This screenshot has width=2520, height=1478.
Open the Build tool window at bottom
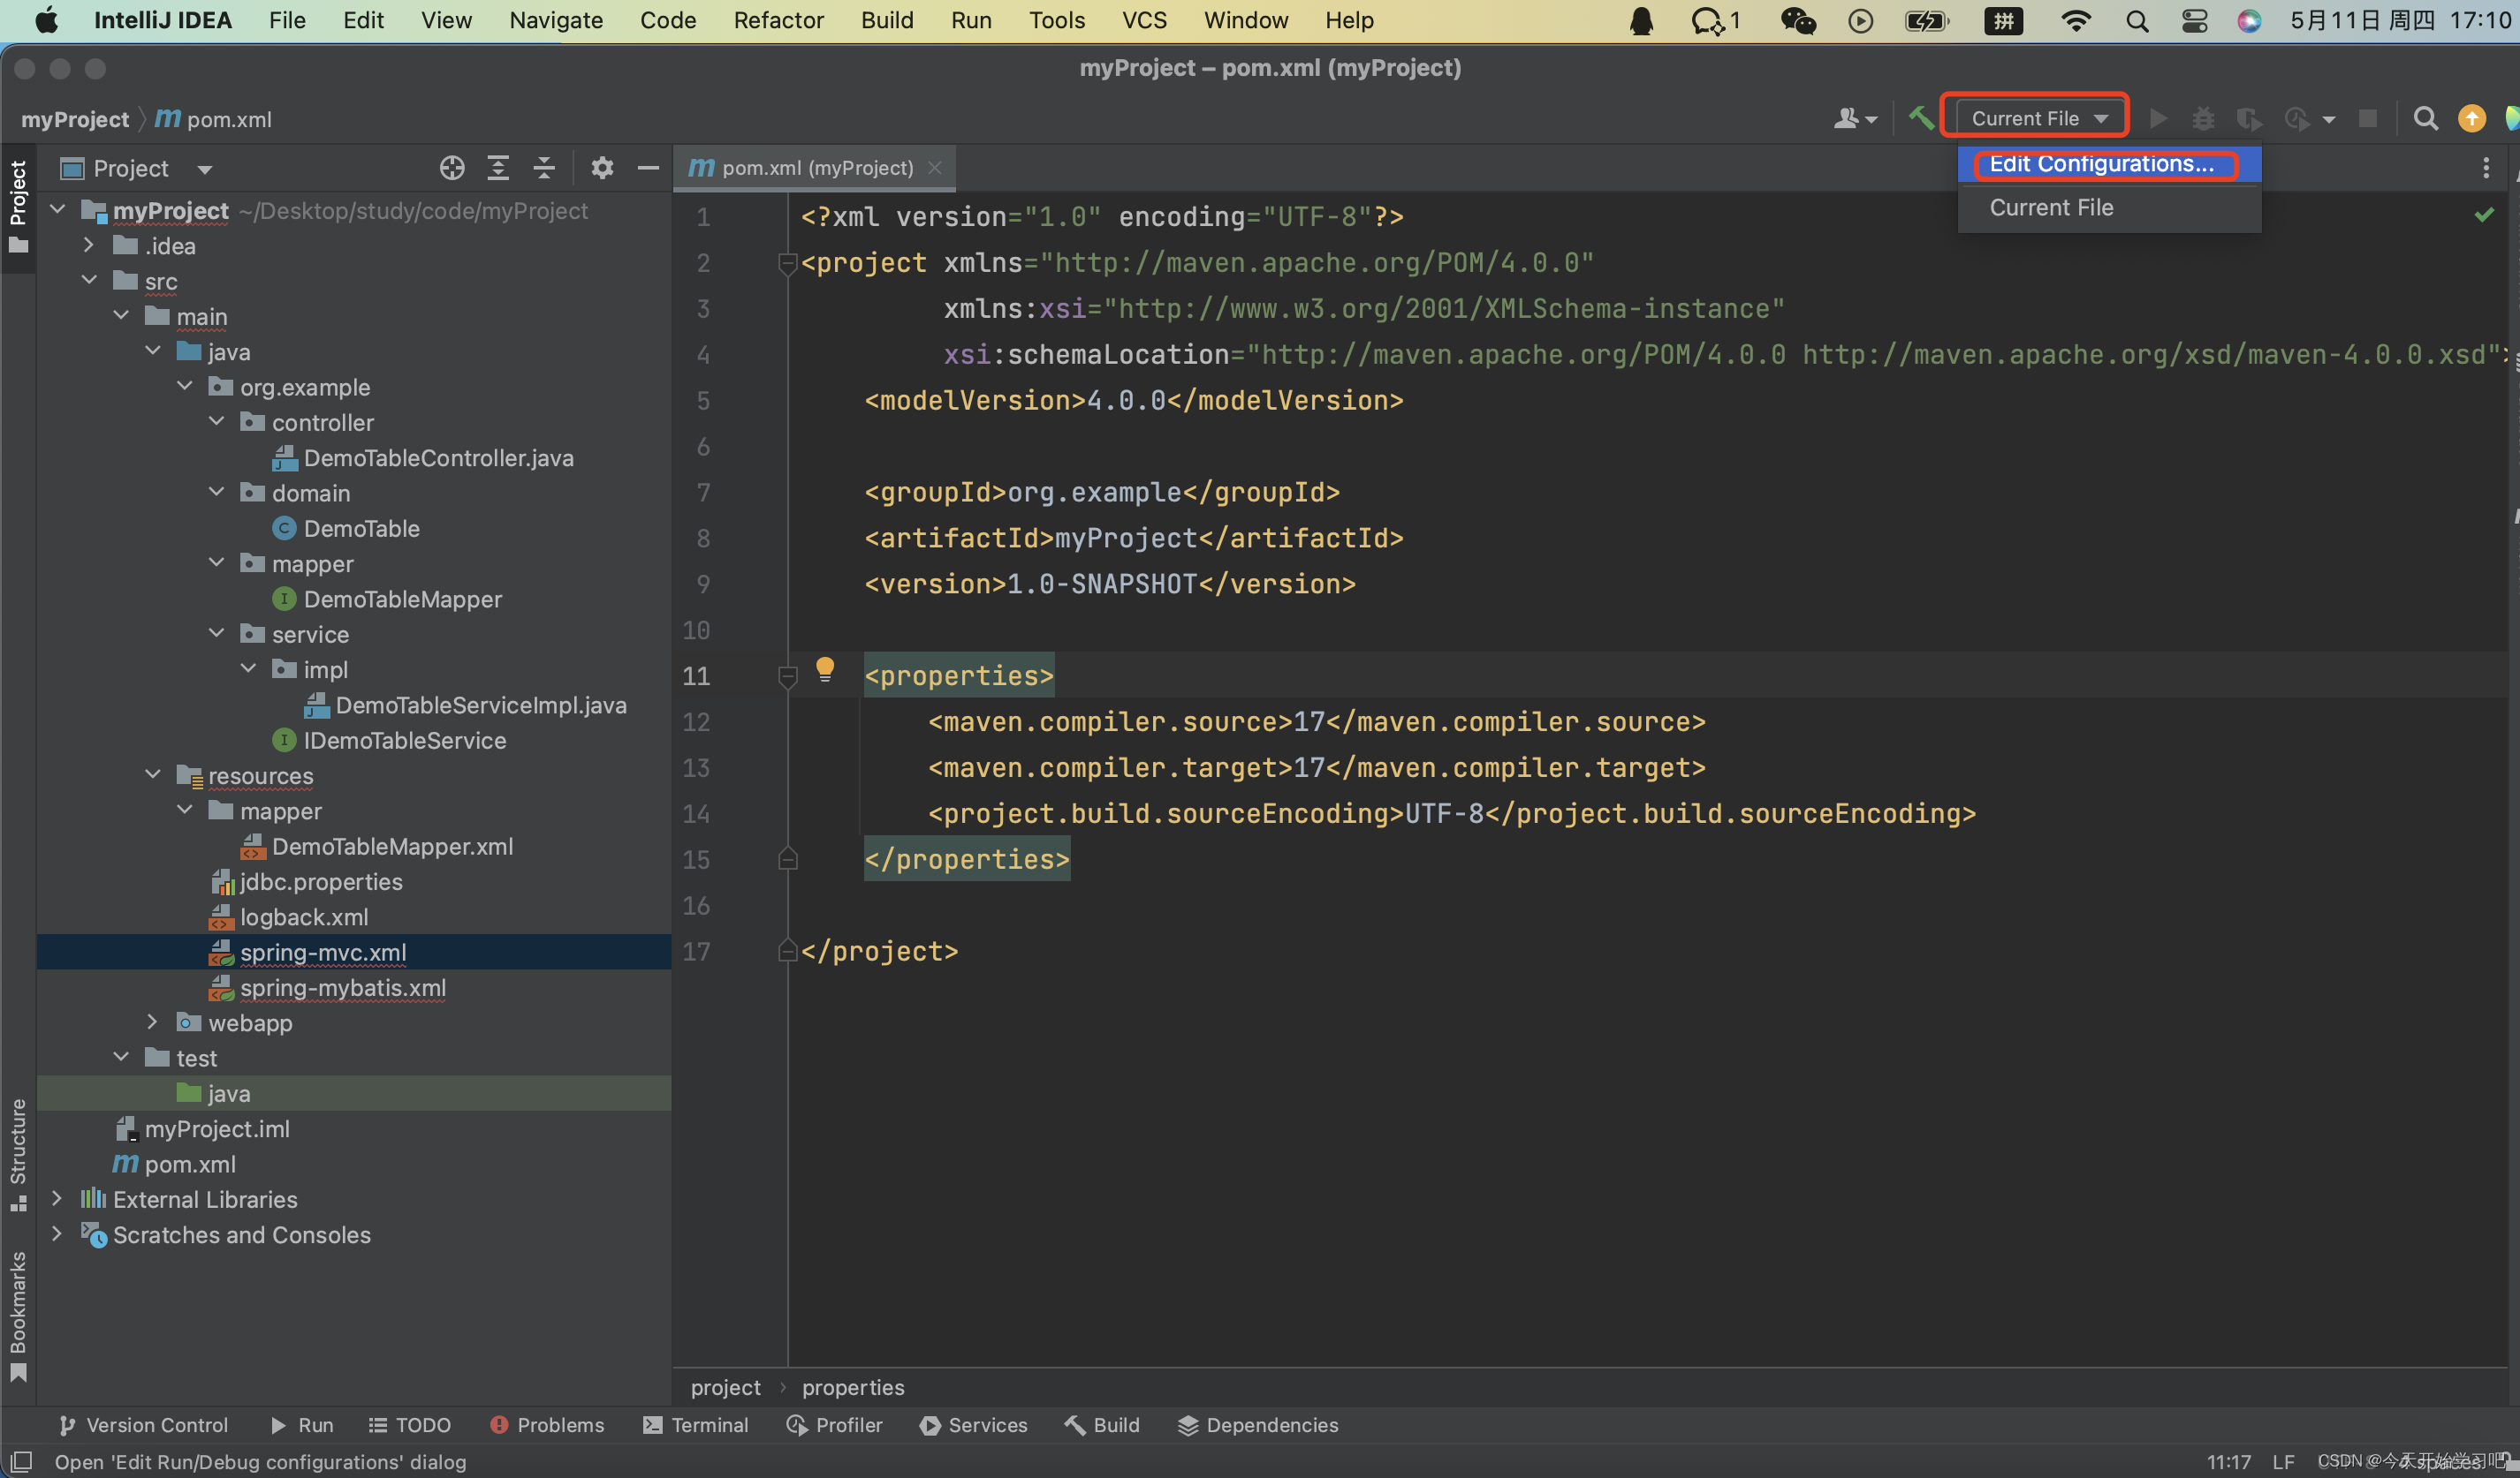pos(1102,1425)
